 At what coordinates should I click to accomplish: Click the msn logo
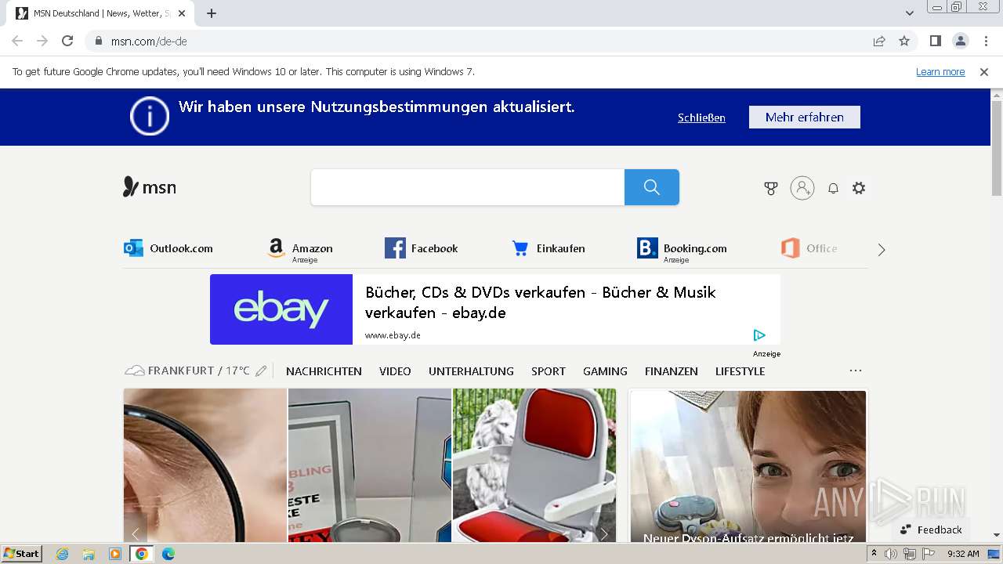coord(150,187)
